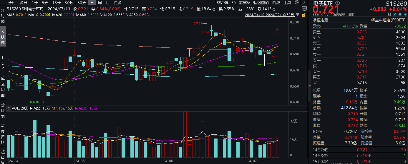
Task: Toggle the 综合屏 composite view
Action: point(223,3)
